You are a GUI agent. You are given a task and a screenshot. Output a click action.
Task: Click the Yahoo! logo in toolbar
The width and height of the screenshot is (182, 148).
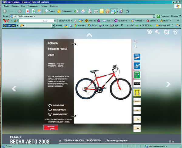[x=6, y=21]
